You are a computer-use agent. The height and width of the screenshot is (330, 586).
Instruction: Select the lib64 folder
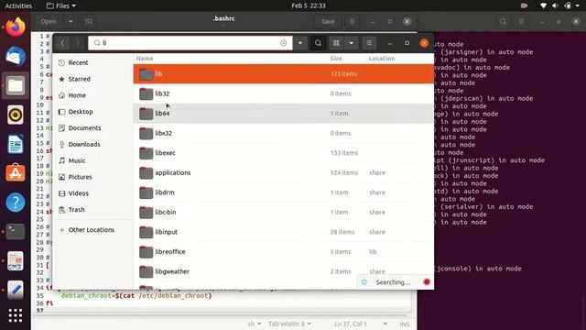(x=283, y=114)
